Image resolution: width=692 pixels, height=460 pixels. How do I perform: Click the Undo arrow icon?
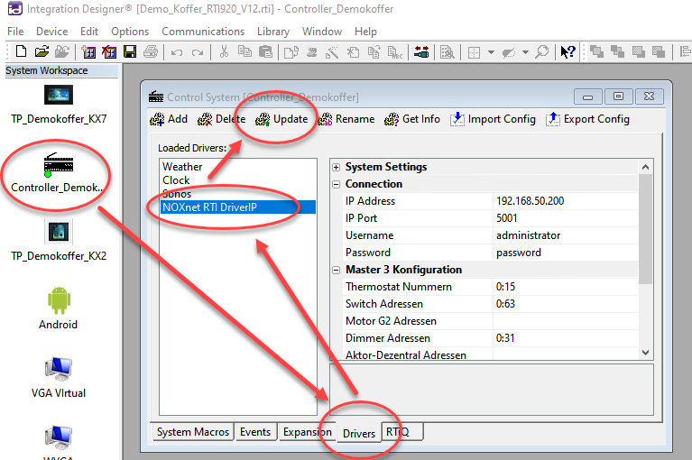[177, 52]
